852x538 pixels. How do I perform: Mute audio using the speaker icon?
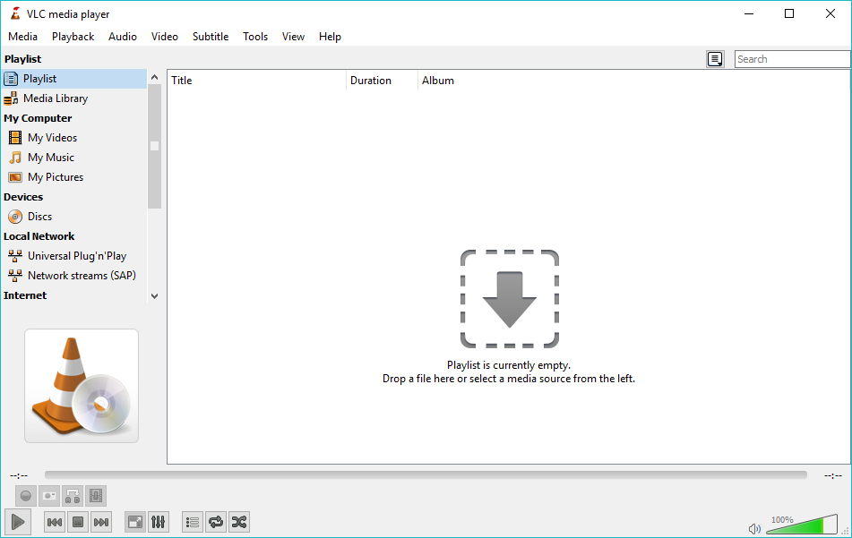(755, 528)
